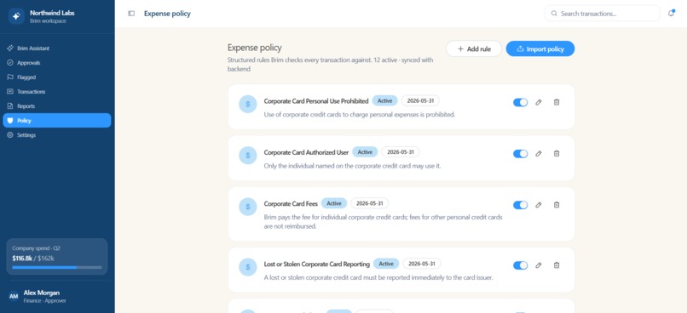Disable Corporate Card Personal Use Prohibited toggle
This screenshot has height=313, width=687.
tap(520, 102)
